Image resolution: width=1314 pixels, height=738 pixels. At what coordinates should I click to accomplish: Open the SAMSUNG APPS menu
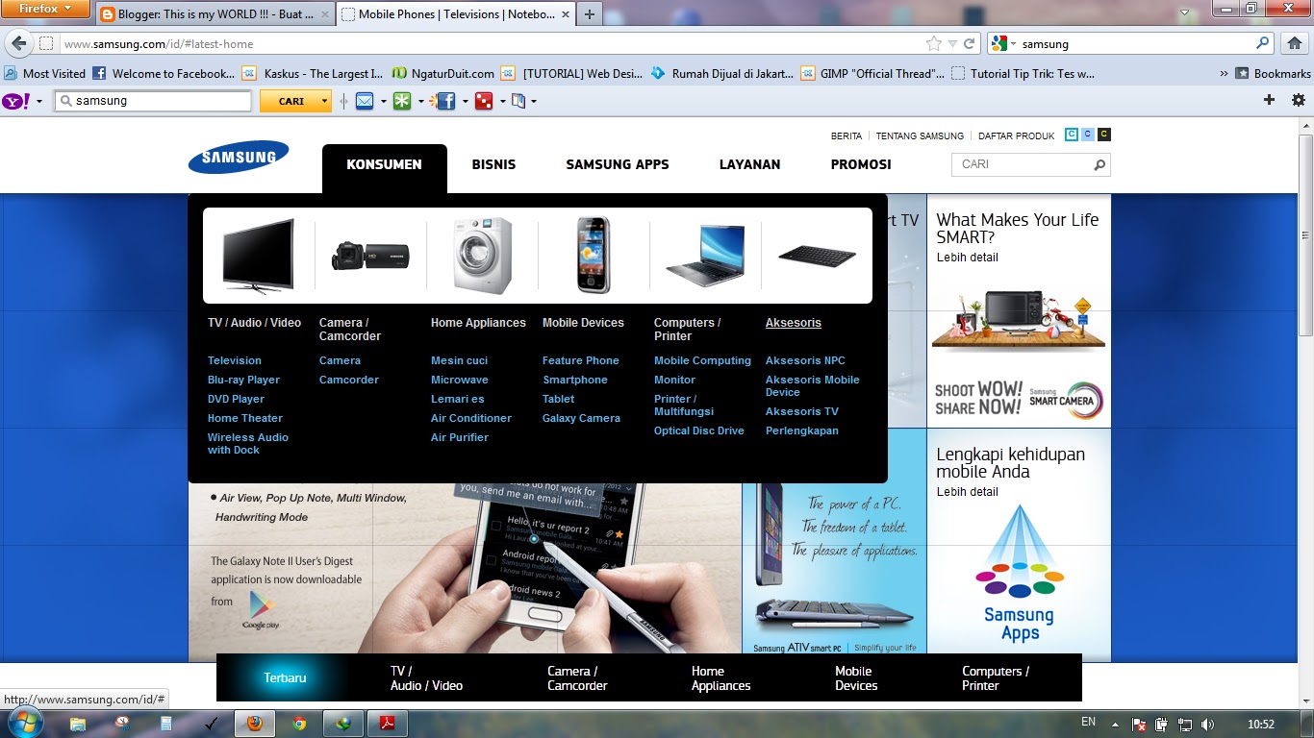pyautogui.click(x=618, y=164)
